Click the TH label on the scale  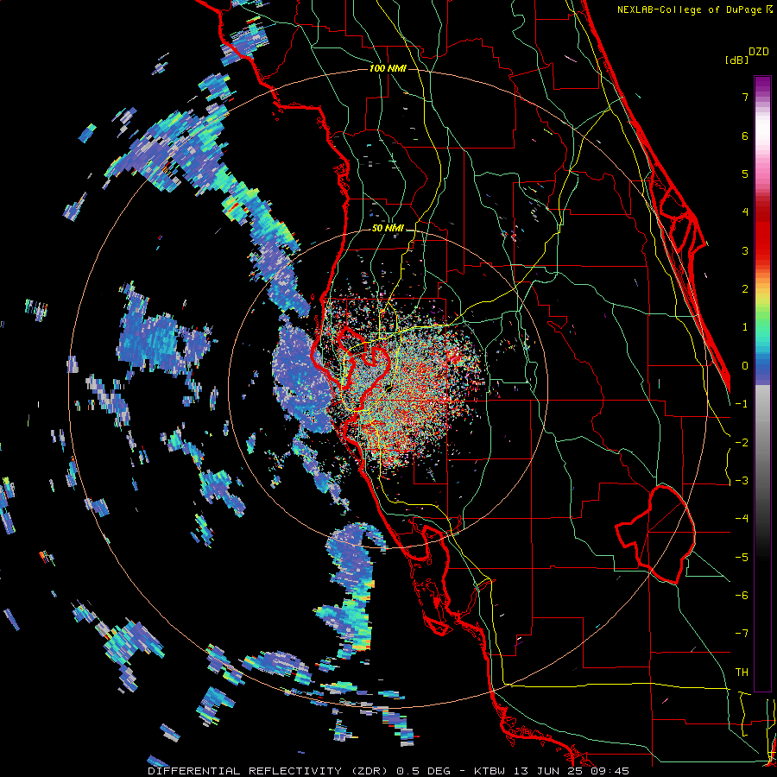click(x=742, y=673)
